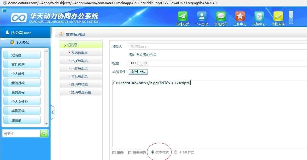
Task: Focus the 关键字 search field
Action: [x=21, y=133]
